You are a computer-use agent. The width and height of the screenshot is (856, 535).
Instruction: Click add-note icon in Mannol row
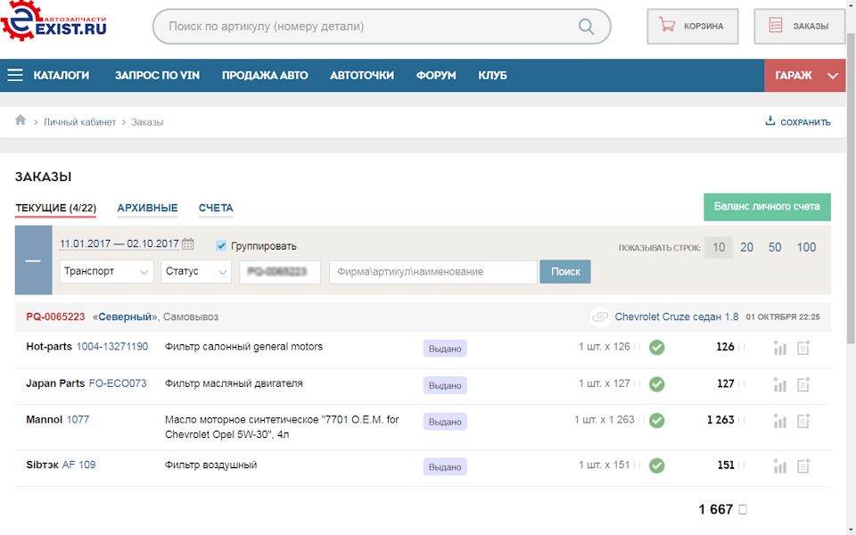click(x=803, y=421)
